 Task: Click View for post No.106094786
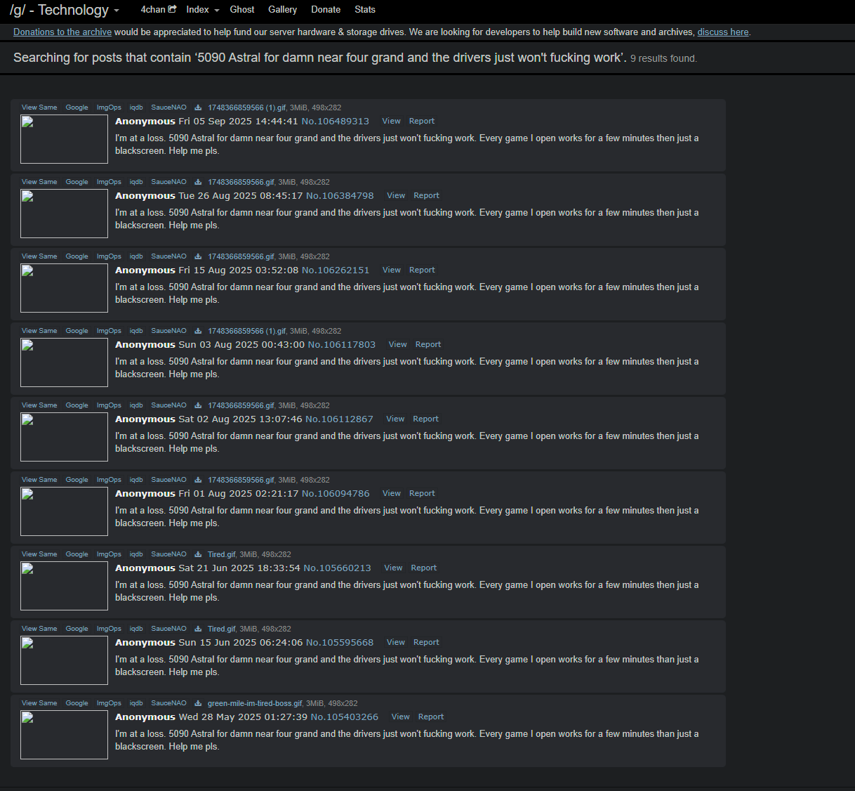tap(392, 493)
